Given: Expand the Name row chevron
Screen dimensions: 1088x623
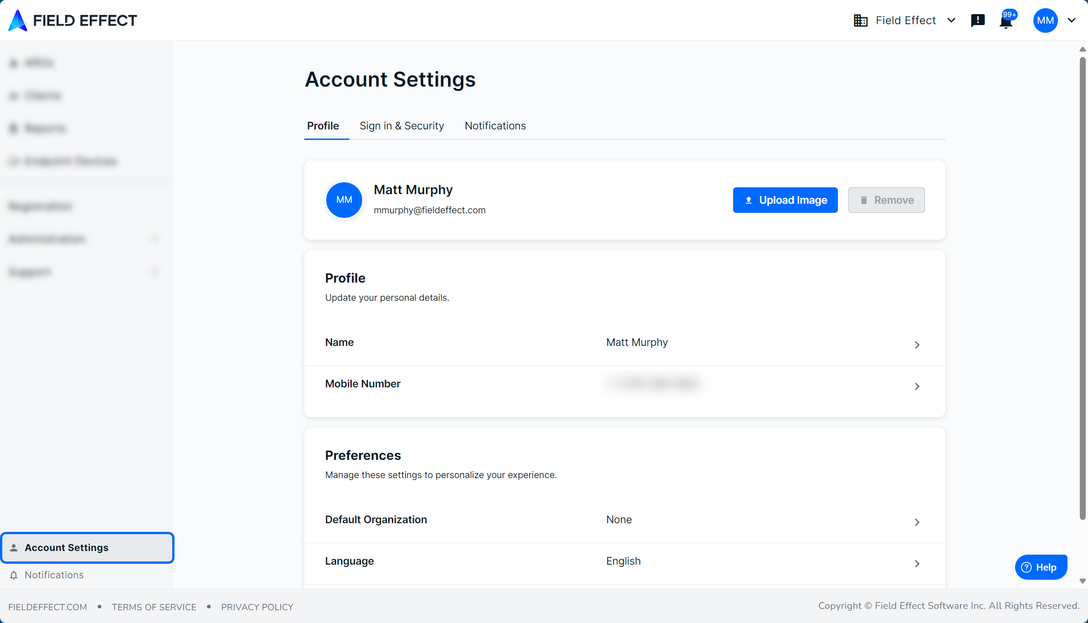Looking at the screenshot, I should pos(917,345).
